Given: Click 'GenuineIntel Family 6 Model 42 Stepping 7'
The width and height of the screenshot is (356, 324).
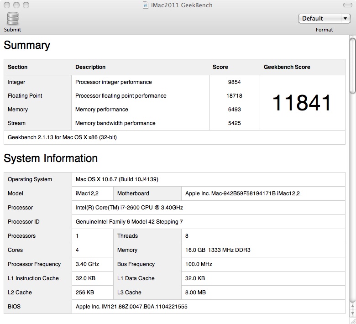Looking at the screenshot, I should (129, 222).
